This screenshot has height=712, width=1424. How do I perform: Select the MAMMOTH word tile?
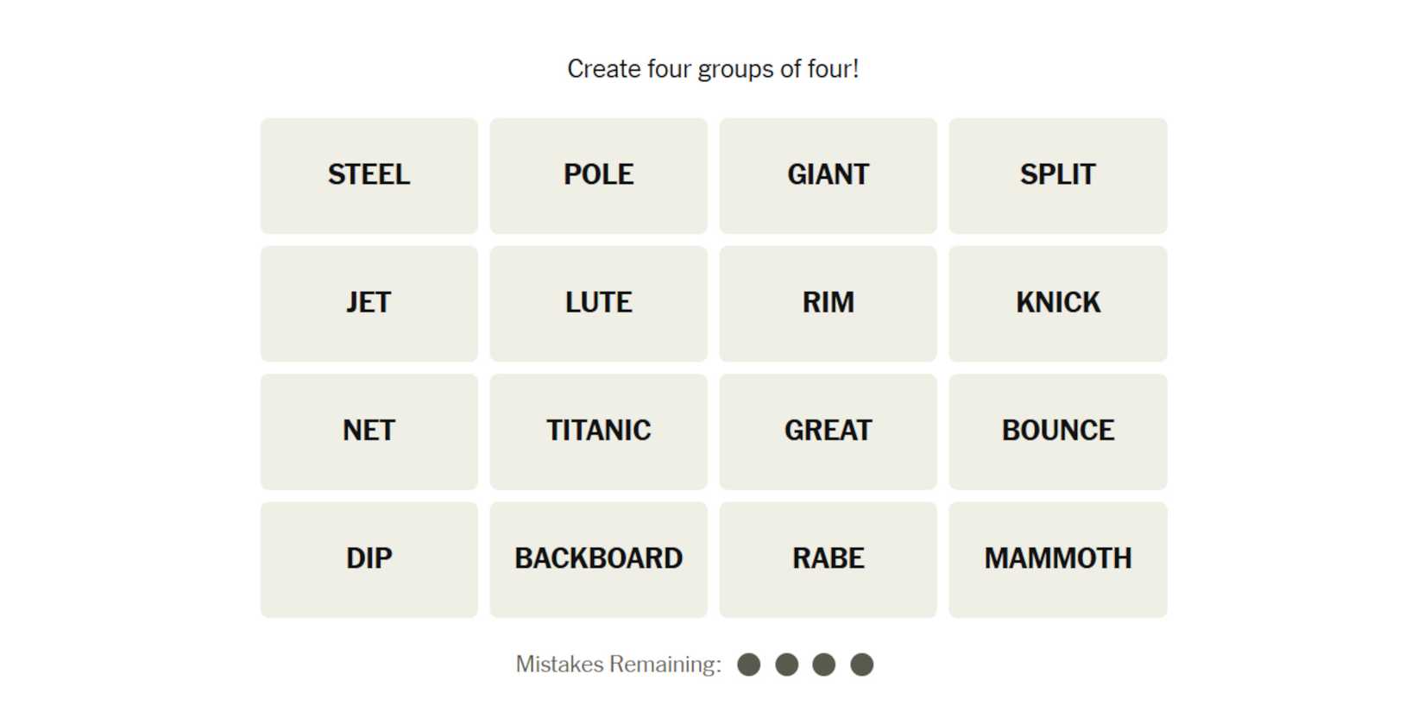1057,558
